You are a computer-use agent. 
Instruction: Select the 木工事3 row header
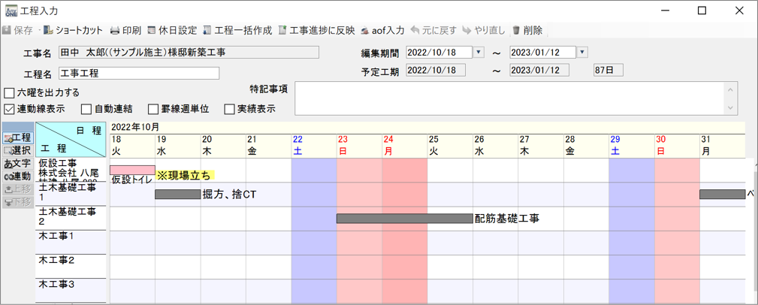(x=71, y=290)
